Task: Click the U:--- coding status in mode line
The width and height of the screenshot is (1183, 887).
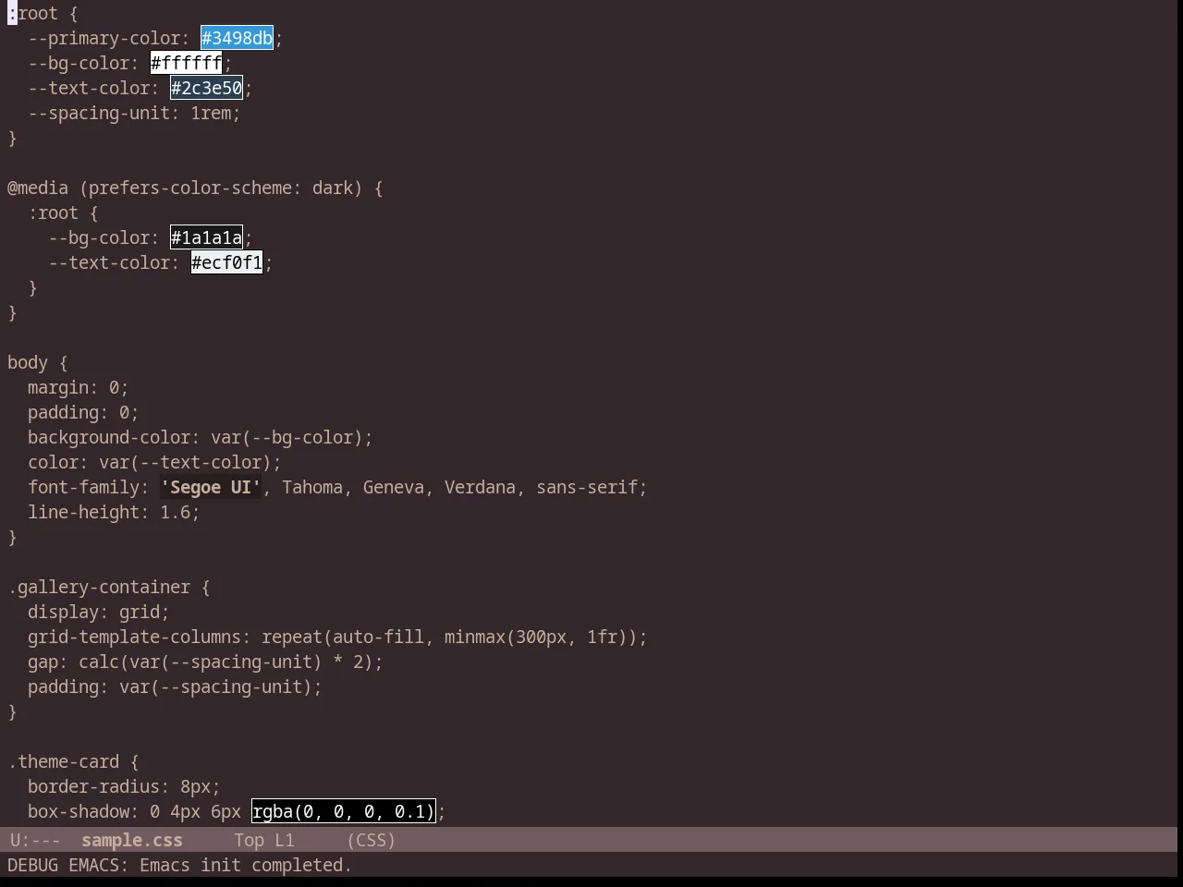Action: pos(35,840)
